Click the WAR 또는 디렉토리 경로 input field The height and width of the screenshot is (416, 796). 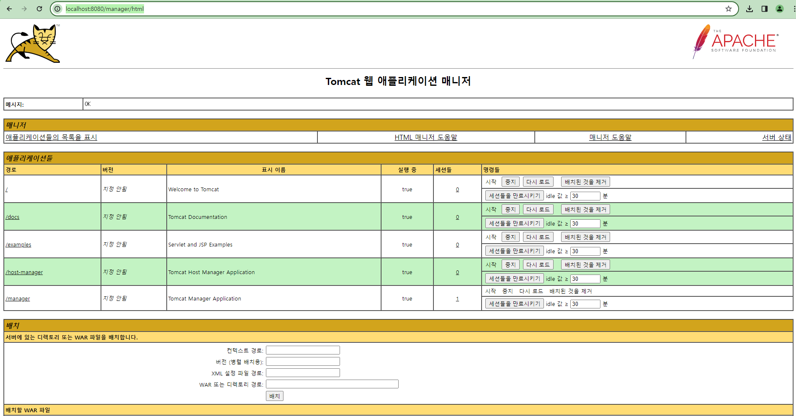tap(332, 384)
